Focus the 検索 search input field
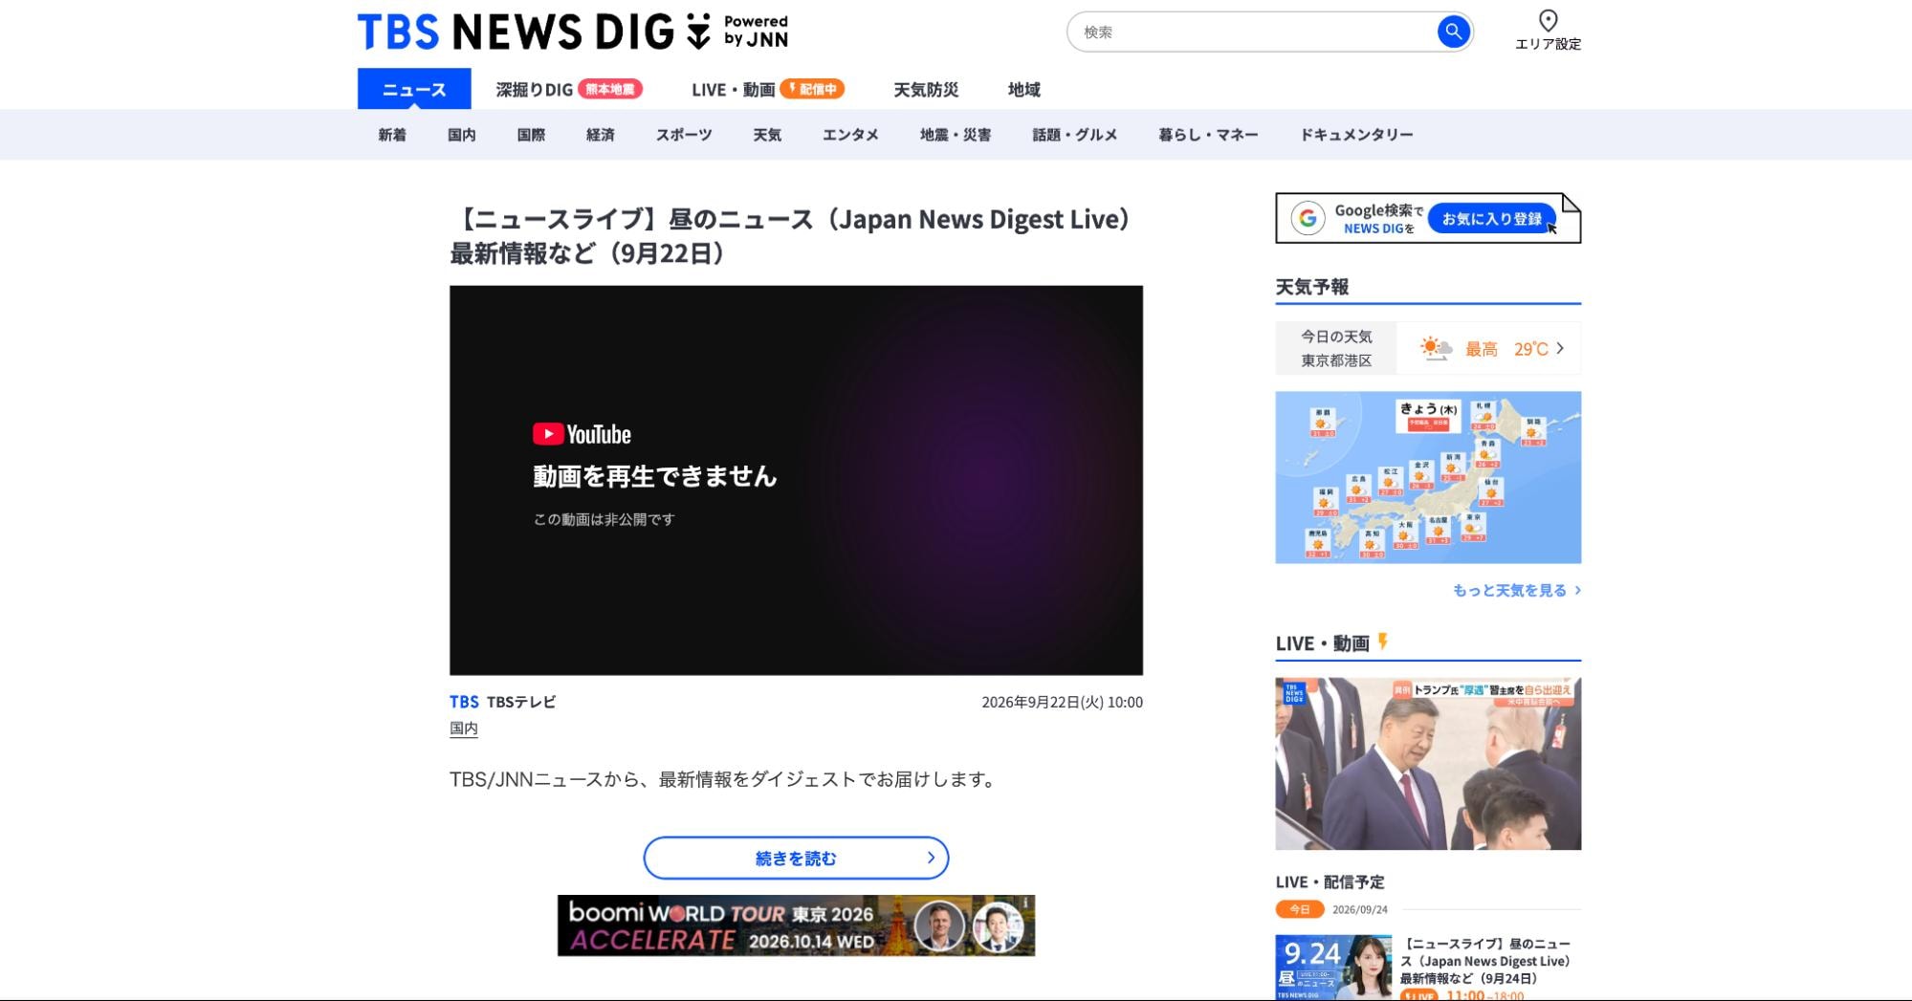The height and width of the screenshot is (1001, 1912). pyautogui.click(x=1253, y=32)
